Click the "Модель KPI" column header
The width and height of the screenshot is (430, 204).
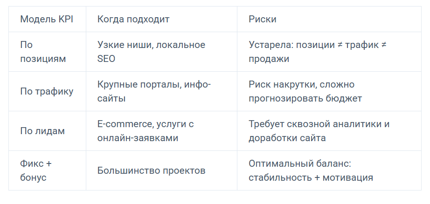(x=47, y=19)
